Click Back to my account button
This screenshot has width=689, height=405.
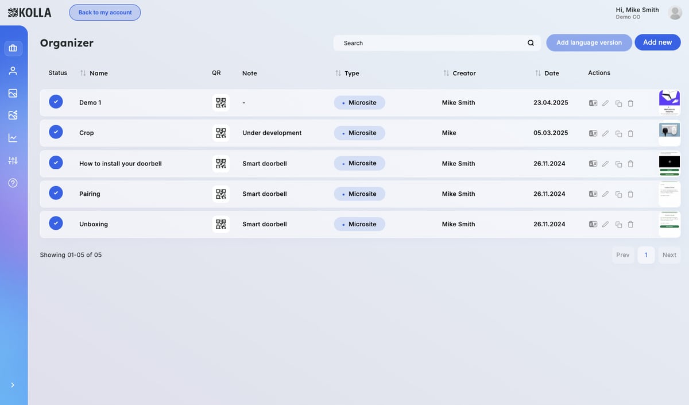pos(105,13)
